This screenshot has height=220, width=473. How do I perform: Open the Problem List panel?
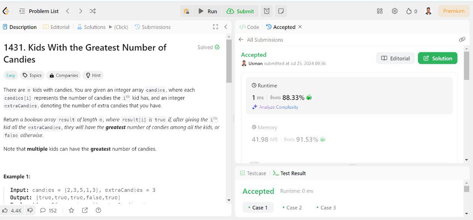[x=39, y=11]
